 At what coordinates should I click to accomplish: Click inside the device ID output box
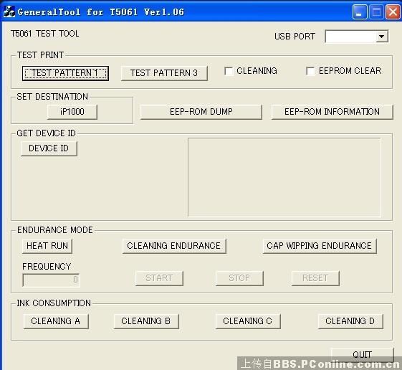pos(284,177)
